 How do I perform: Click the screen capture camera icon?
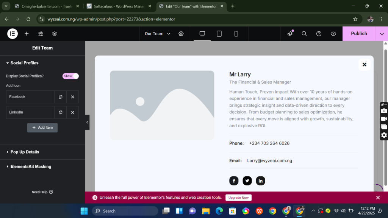[384, 111]
